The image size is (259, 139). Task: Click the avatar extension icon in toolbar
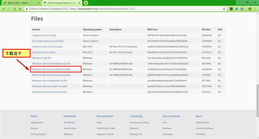click(250, 9)
